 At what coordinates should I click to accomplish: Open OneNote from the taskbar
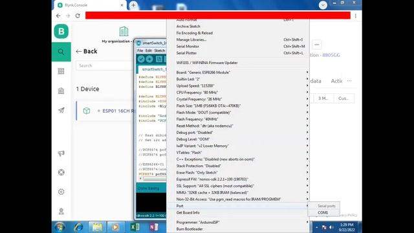click(x=154, y=227)
